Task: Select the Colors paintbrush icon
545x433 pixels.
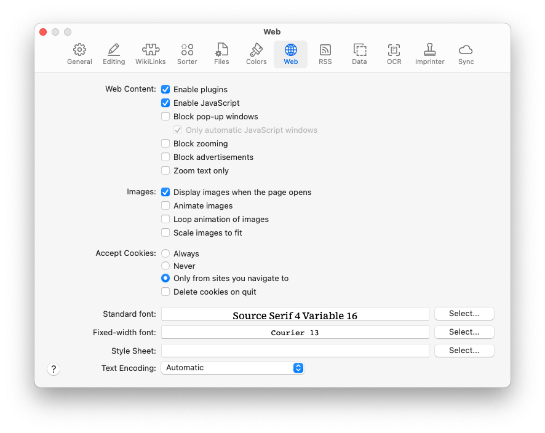Action: tap(256, 54)
